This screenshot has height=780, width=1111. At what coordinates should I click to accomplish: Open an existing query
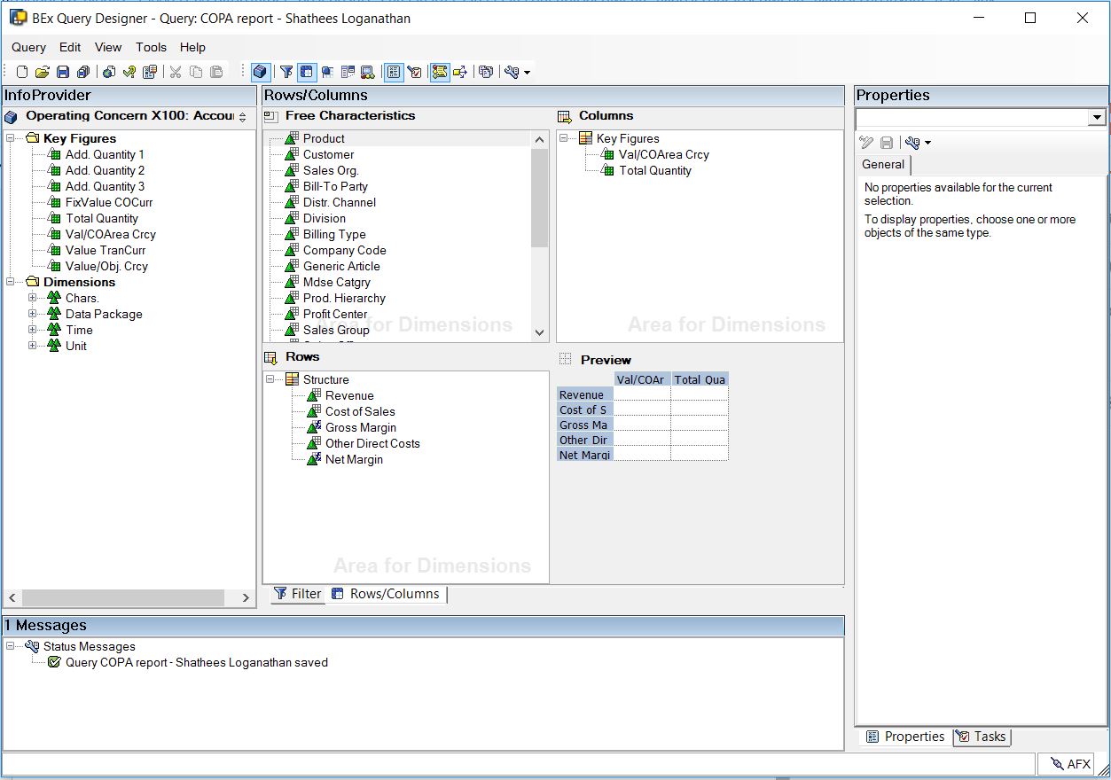pos(43,72)
